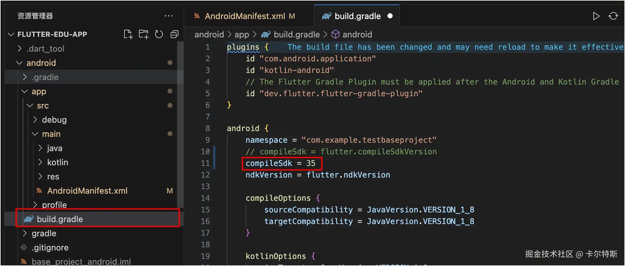Click the com.android.application id line

point(311,58)
